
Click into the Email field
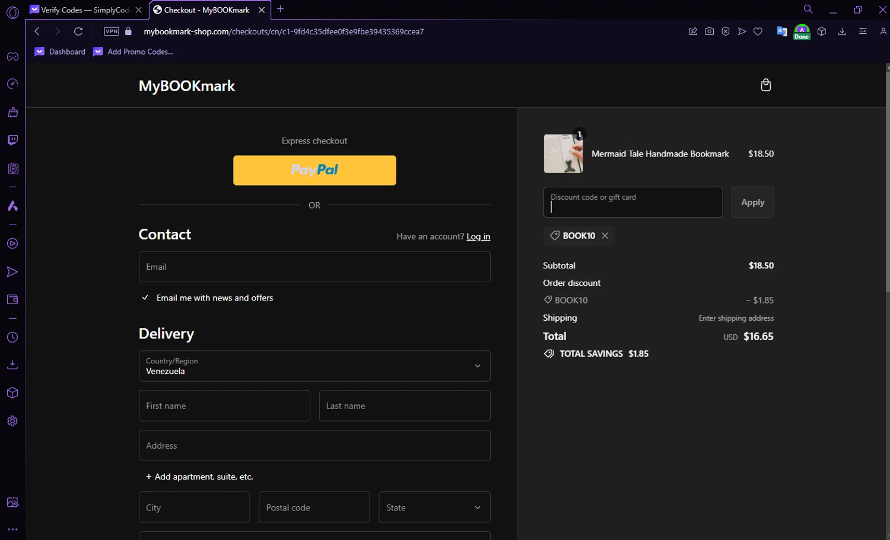tap(314, 267)
